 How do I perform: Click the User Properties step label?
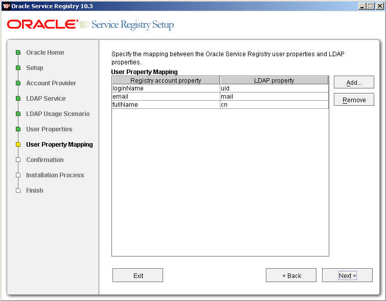pos(49,129)
